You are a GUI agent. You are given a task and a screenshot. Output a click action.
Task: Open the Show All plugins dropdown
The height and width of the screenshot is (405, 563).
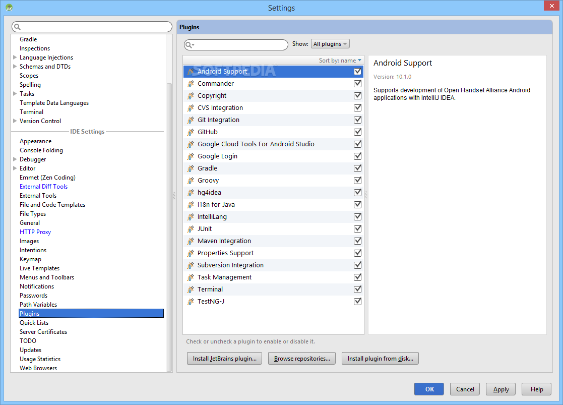pos(330,44)
